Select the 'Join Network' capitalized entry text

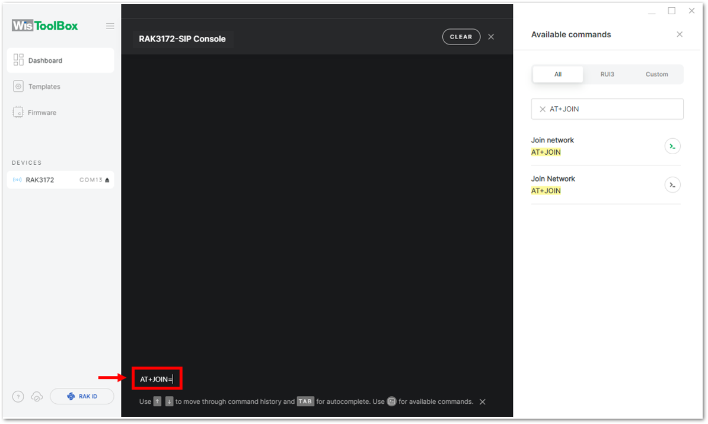pyautogui.click(x=553, y=179)
